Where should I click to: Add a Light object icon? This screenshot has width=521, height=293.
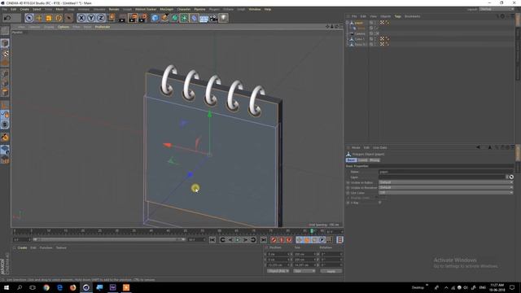224,18
